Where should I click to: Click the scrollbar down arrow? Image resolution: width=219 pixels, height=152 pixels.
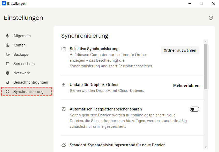pos(206,147)
